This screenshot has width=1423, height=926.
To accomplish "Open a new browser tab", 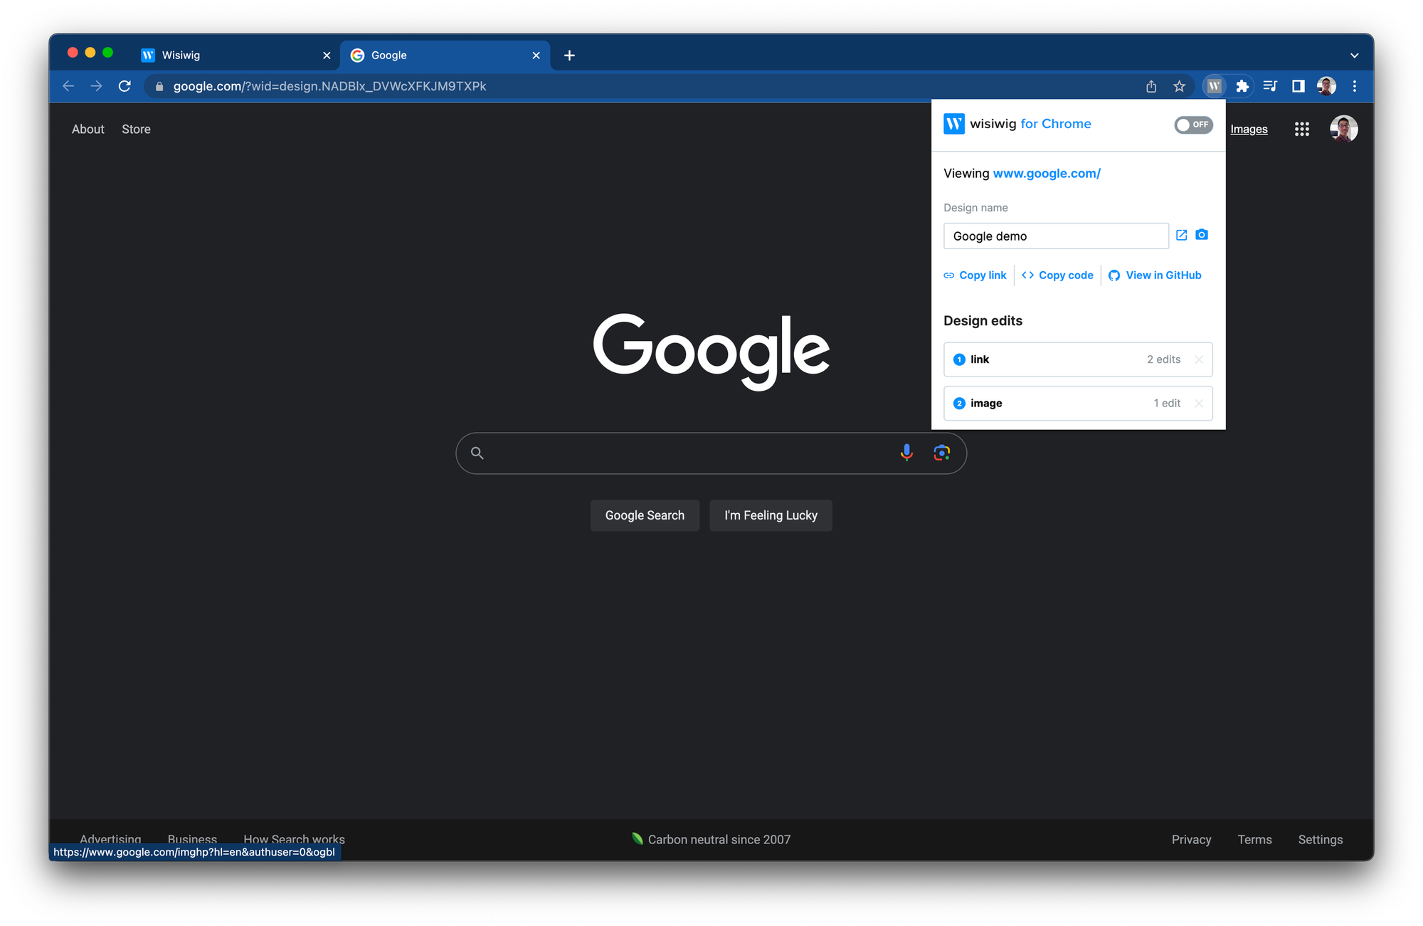I will pos(569,56).
